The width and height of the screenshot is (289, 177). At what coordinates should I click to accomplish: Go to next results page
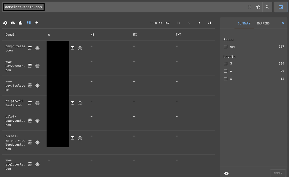click(x=199, y=23)
